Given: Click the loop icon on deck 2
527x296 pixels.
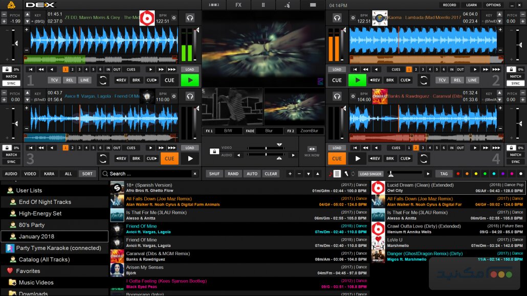Looking at the screenshot, I should tap(424, 80).
